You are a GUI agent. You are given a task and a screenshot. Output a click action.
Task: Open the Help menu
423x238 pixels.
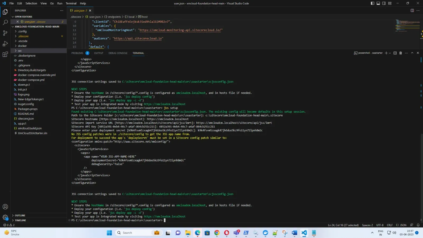click(83, 3)
